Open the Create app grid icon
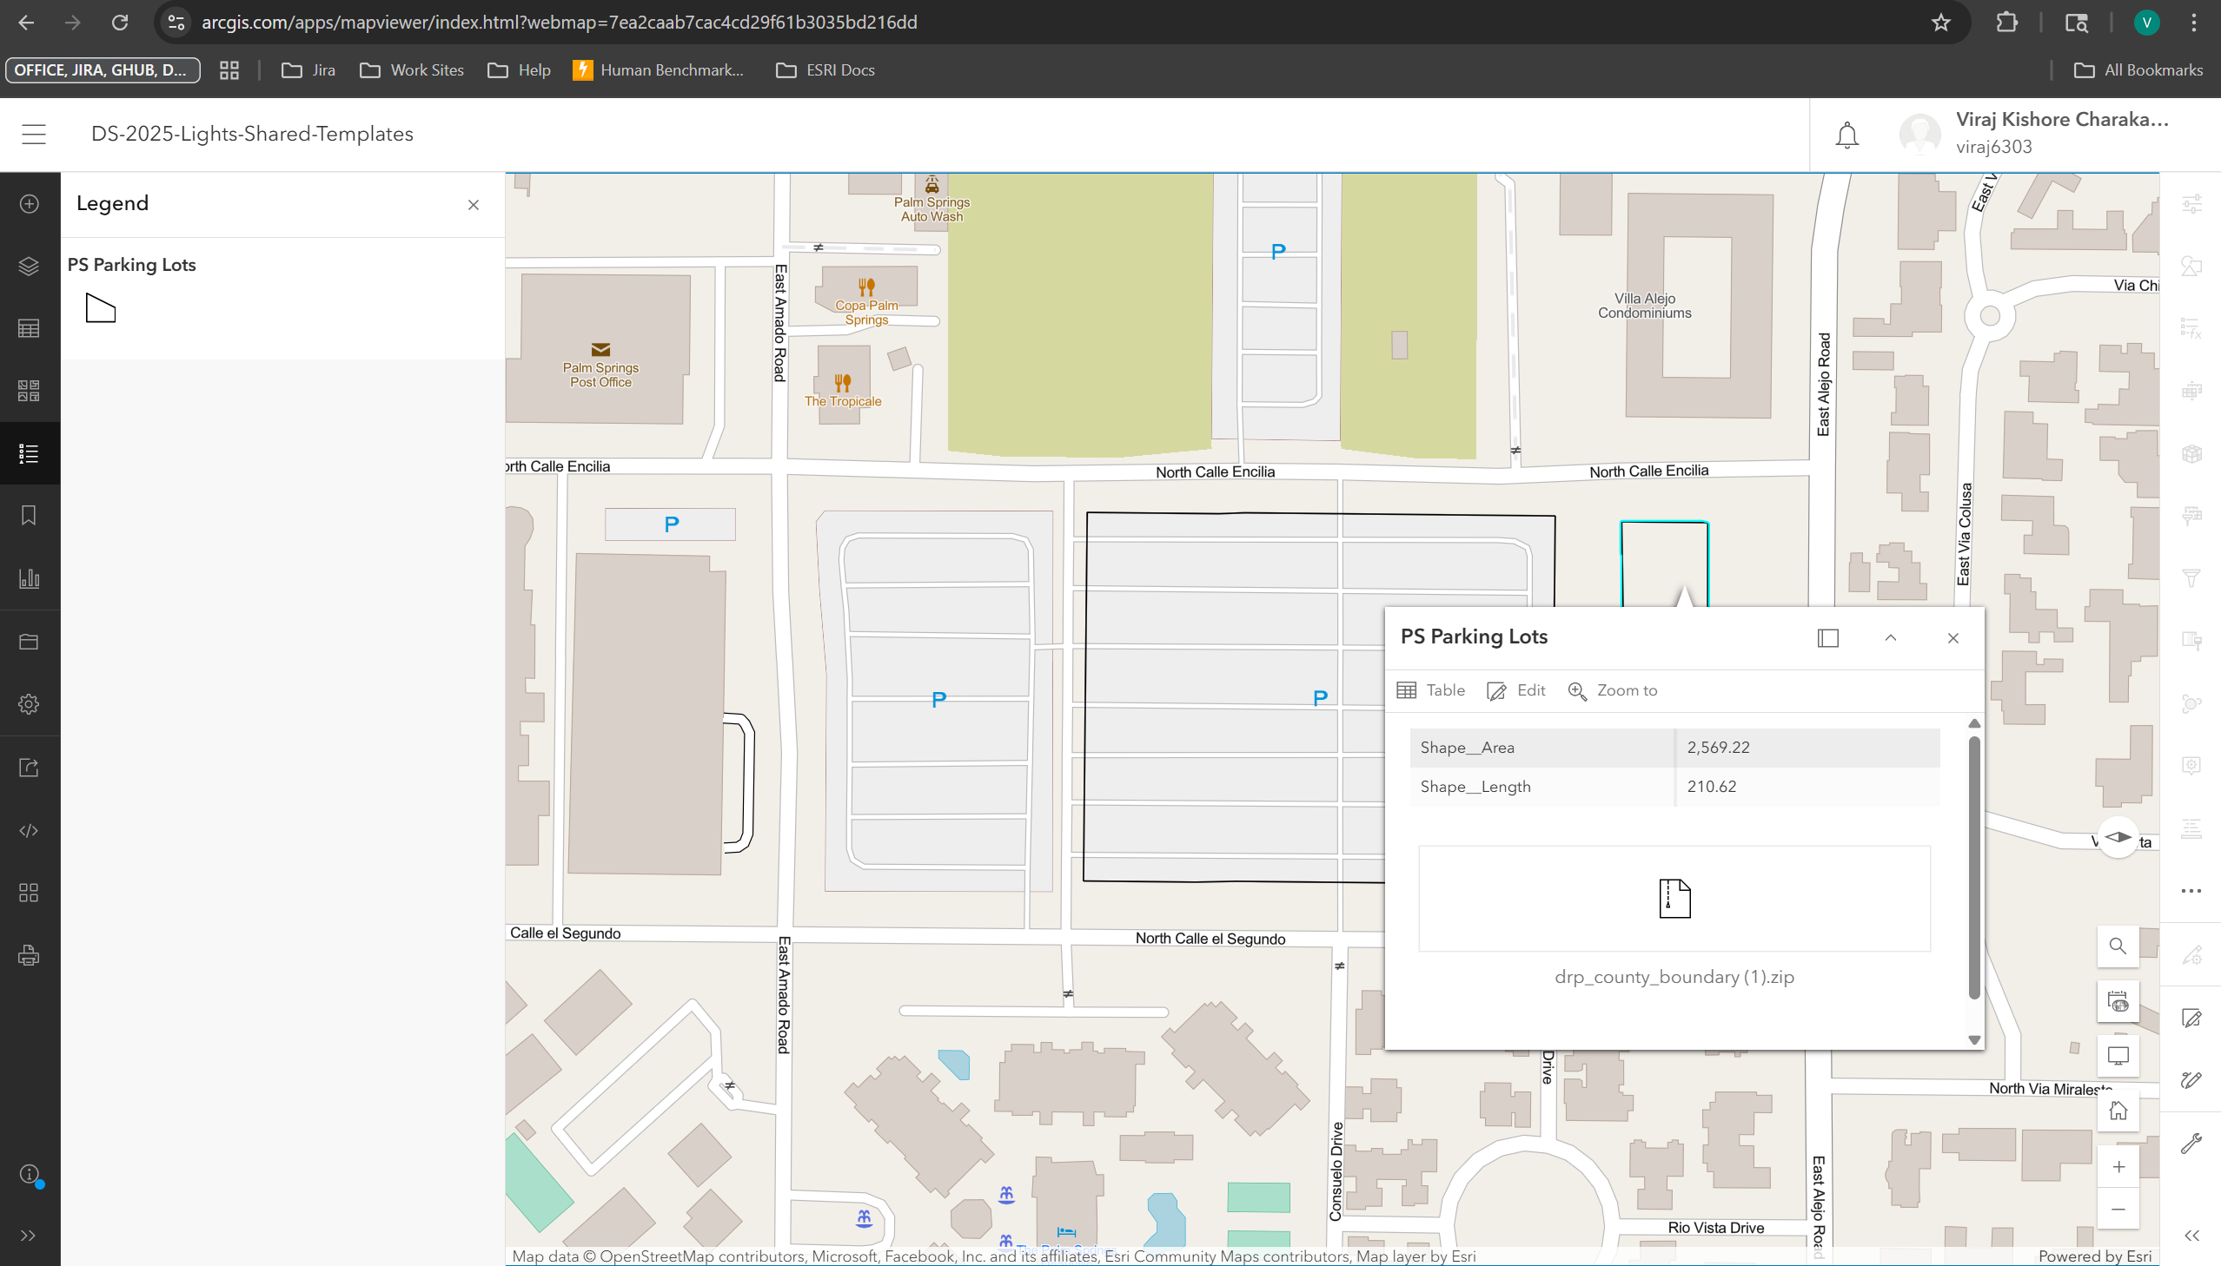The height and width of the screenshot is (1266, 2221). pyautogui.click(x=30, y=893)
